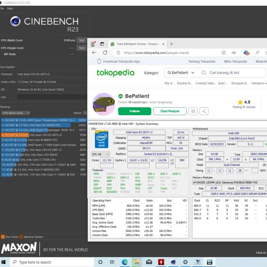Open the Di BePatient search scope dropdown
Viewport: 267px width, 267px height.
coord(181,73)
